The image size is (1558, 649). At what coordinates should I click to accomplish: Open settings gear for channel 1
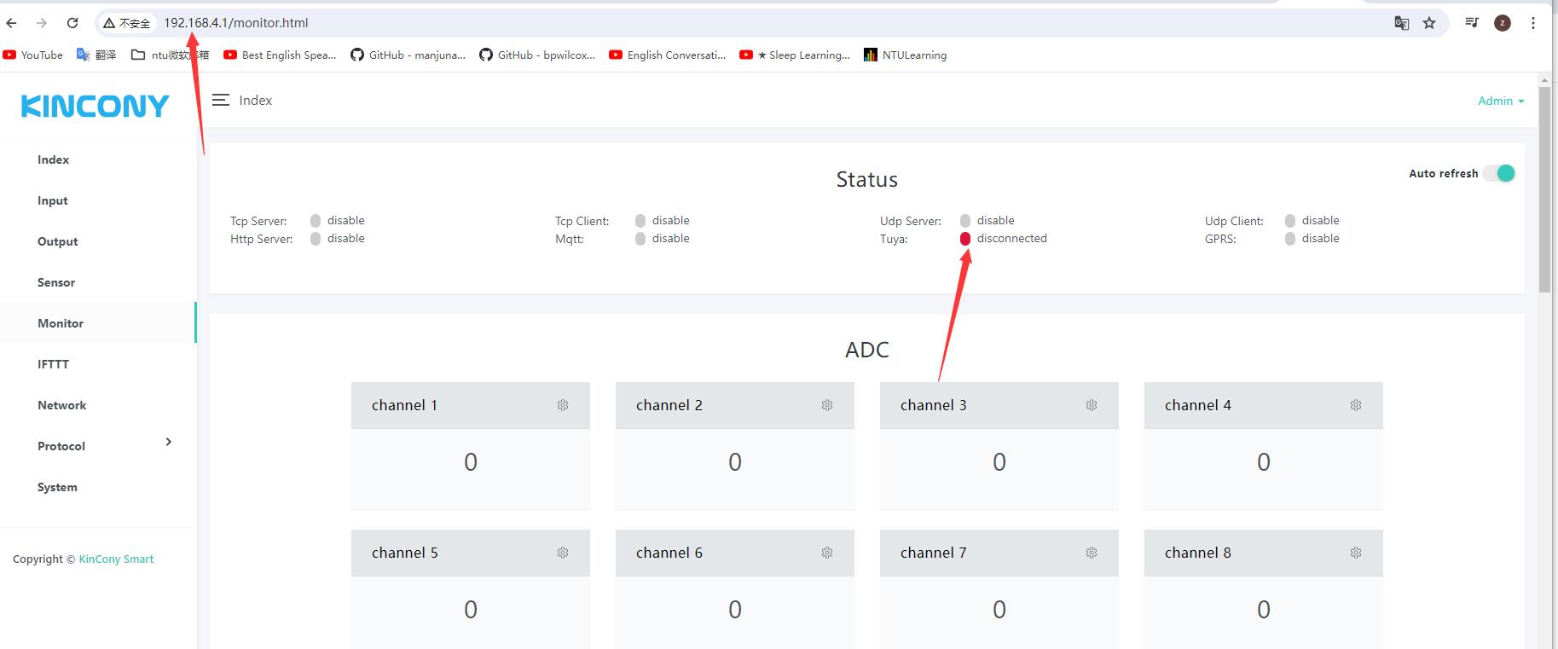click(x=563, y=405)
